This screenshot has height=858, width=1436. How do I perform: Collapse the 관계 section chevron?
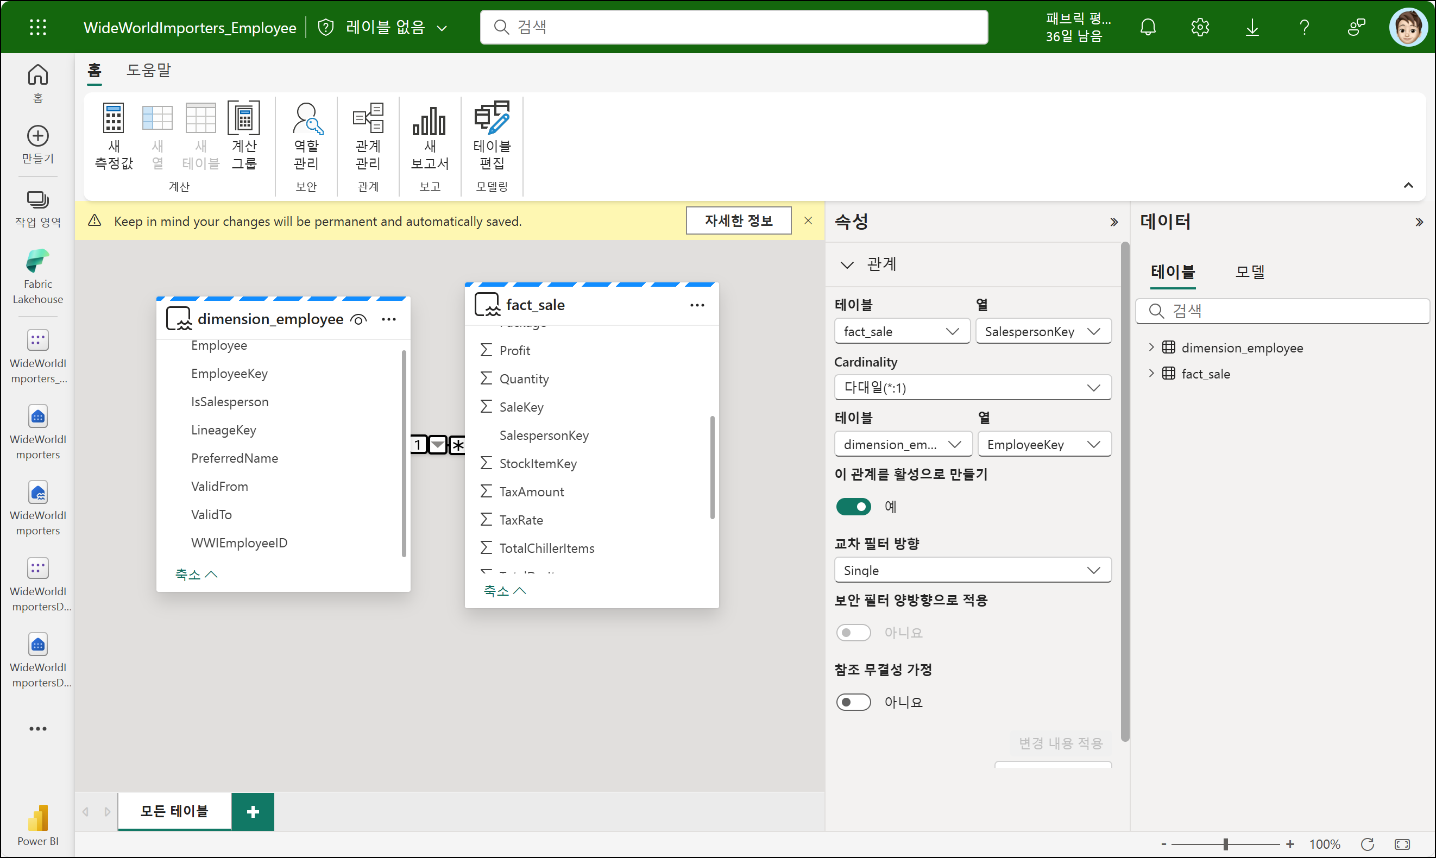point(847,265)
